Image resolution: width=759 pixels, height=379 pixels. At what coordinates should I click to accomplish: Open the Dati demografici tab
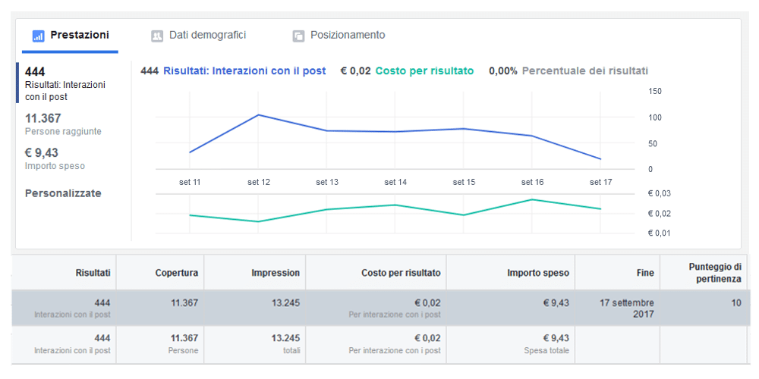click(198, 36)
